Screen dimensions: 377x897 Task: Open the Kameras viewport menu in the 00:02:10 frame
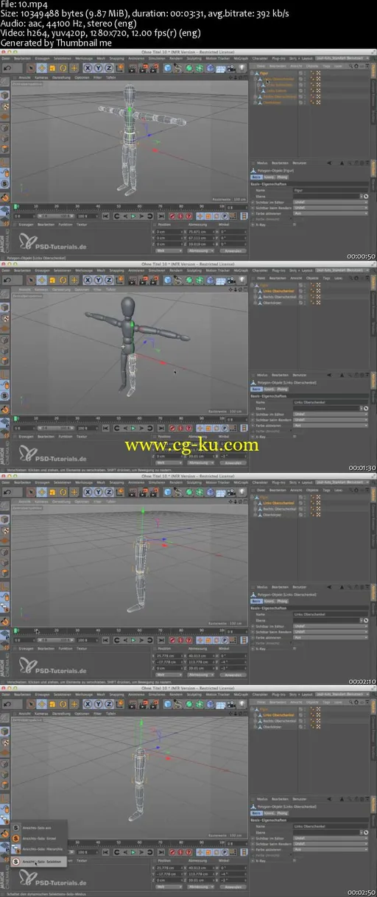pyautogui.click(x=43, y=501)
